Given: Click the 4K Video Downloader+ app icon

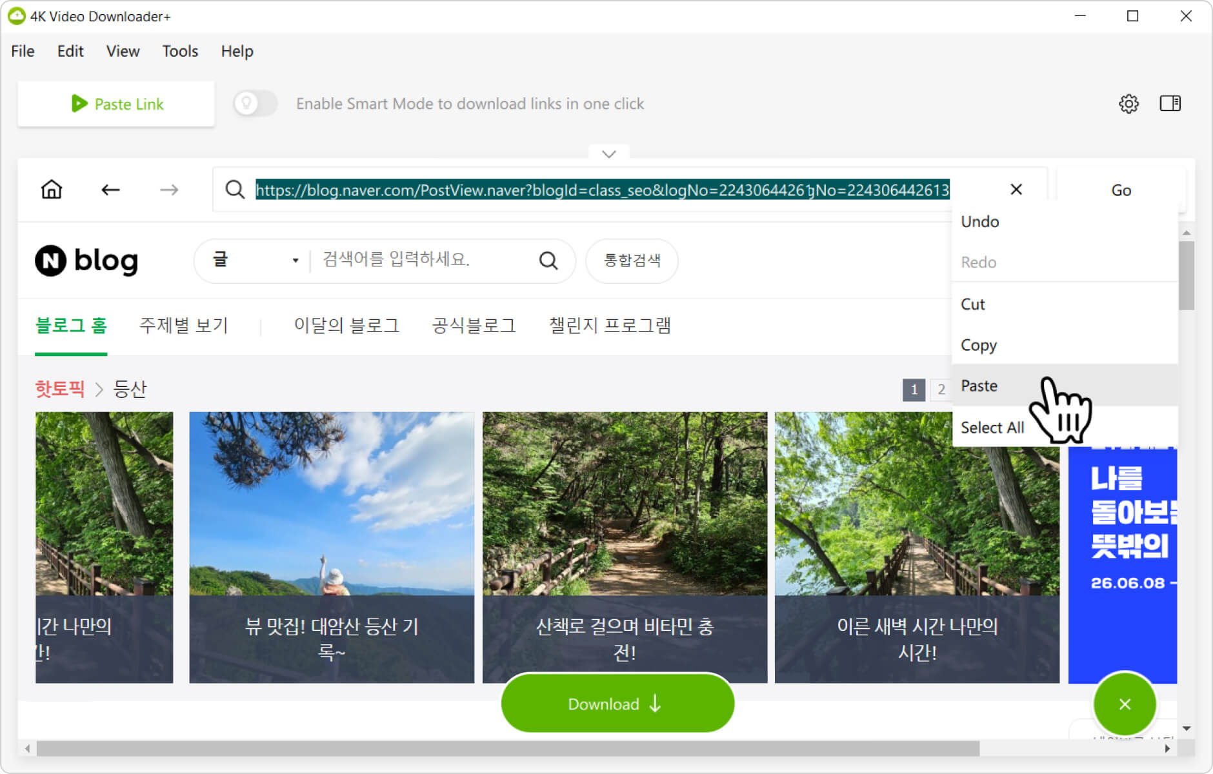Looking at the screenshot, I should click(16, 16).
